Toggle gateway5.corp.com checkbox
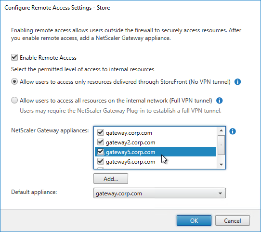This screenshot has width=261, height=232. coord(101,152)
